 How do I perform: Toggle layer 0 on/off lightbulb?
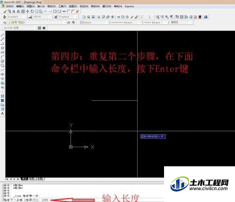pos(9,22)
